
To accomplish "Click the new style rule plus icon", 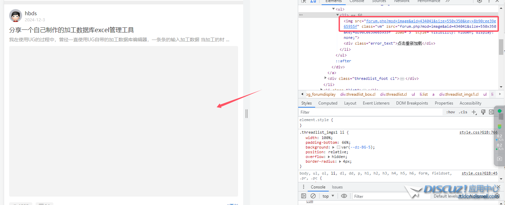I will click(x=474, y=112).
